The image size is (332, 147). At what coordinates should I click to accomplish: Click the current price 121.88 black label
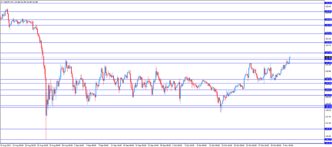coord(328,57)
